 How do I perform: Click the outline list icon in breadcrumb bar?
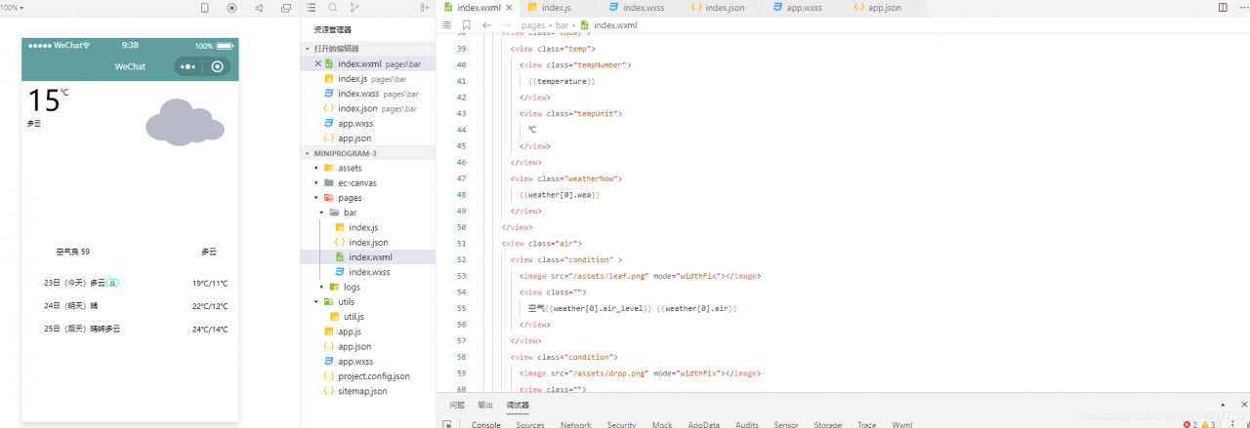click(x=447, y=25)
